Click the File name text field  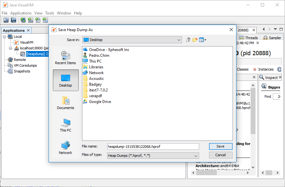coord(153,147)
